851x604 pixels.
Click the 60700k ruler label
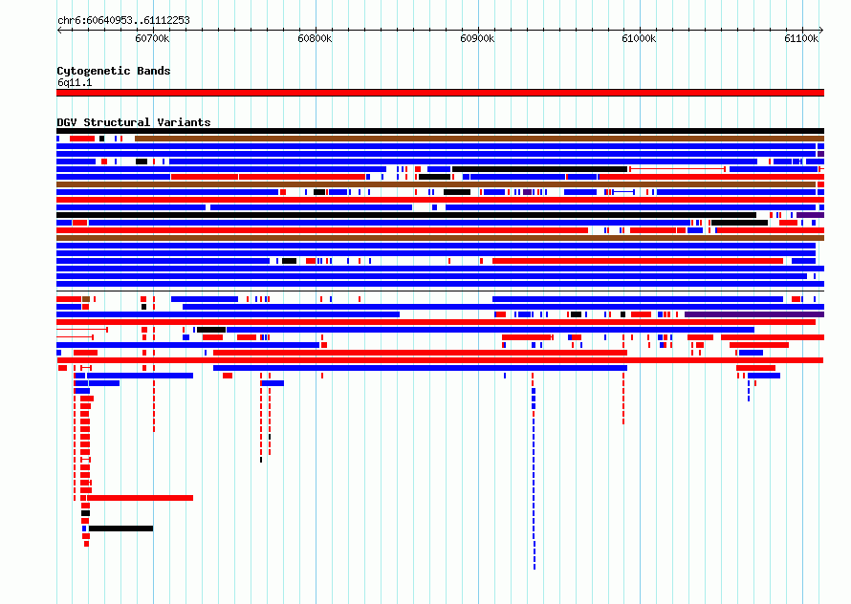tap(152, 38)
